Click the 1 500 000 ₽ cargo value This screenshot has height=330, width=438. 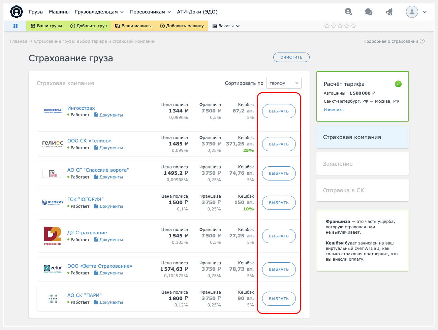tap(362, 93)
